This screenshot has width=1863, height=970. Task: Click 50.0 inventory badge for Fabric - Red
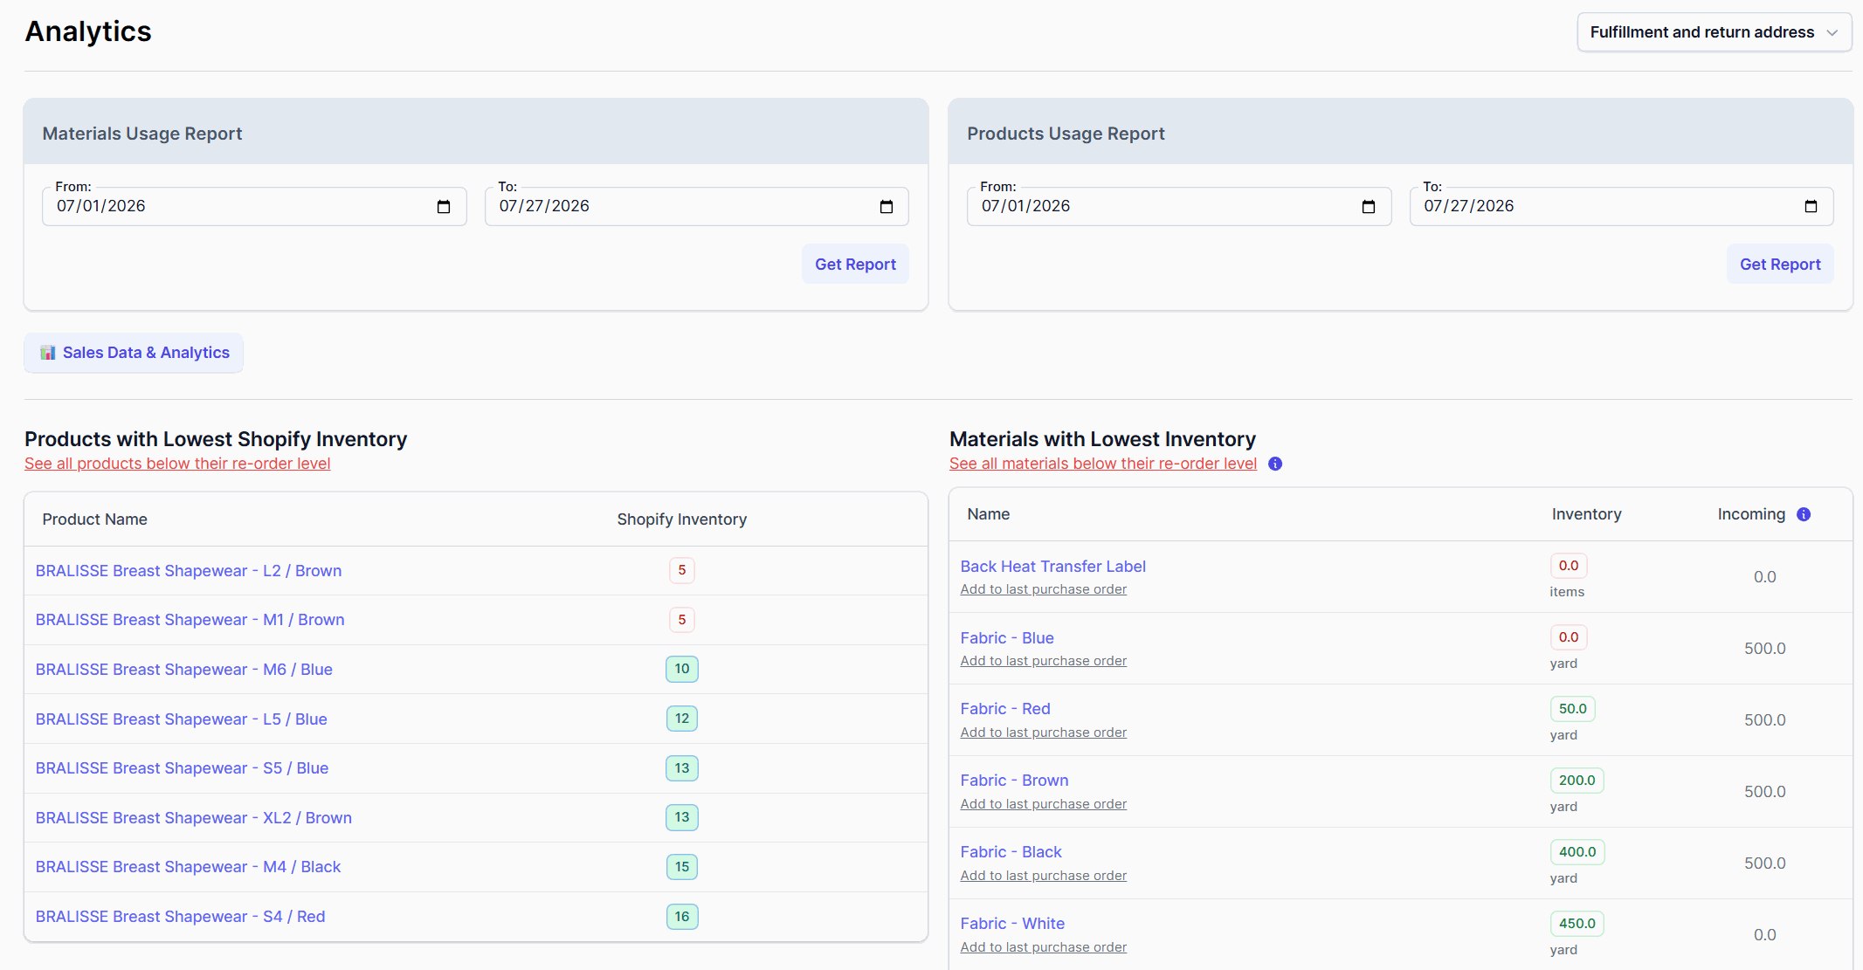point(1572,709)
